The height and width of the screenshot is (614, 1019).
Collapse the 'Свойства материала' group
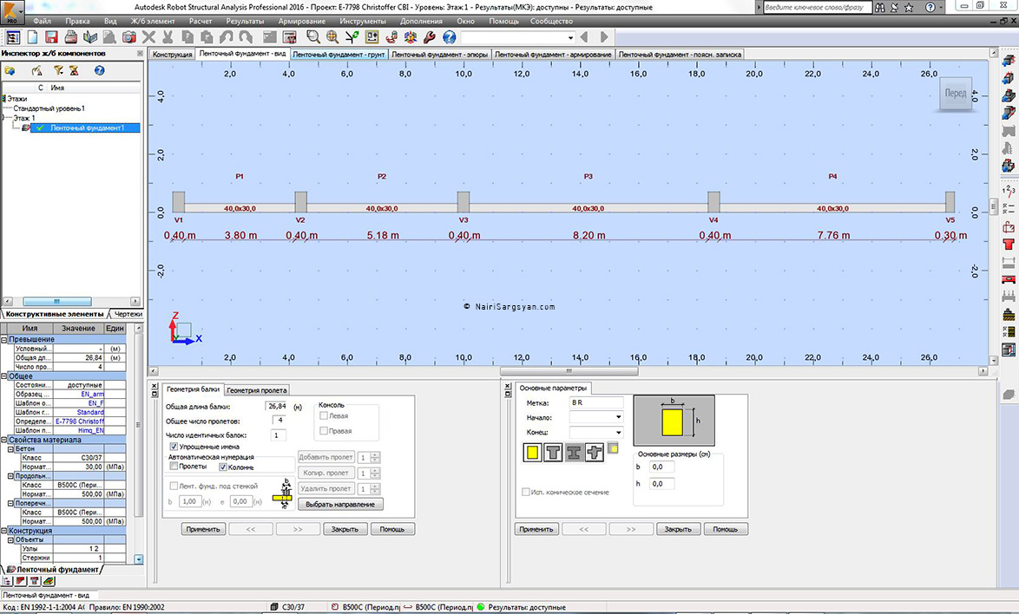pos(3,440)
